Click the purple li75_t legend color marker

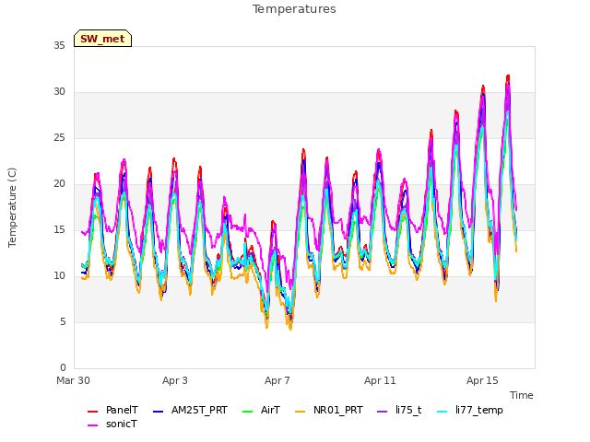click(x=383, y=412)
